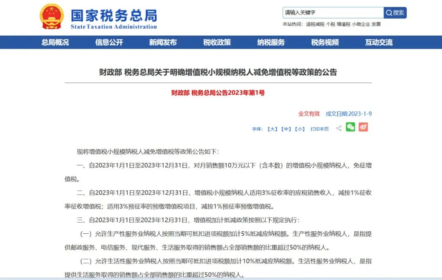Open the 税收政策 navigation menu
The image size is (442, 280).
coord(217,42)
